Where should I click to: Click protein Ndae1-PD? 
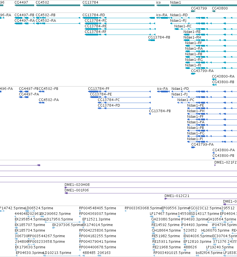tap(204, 92)
